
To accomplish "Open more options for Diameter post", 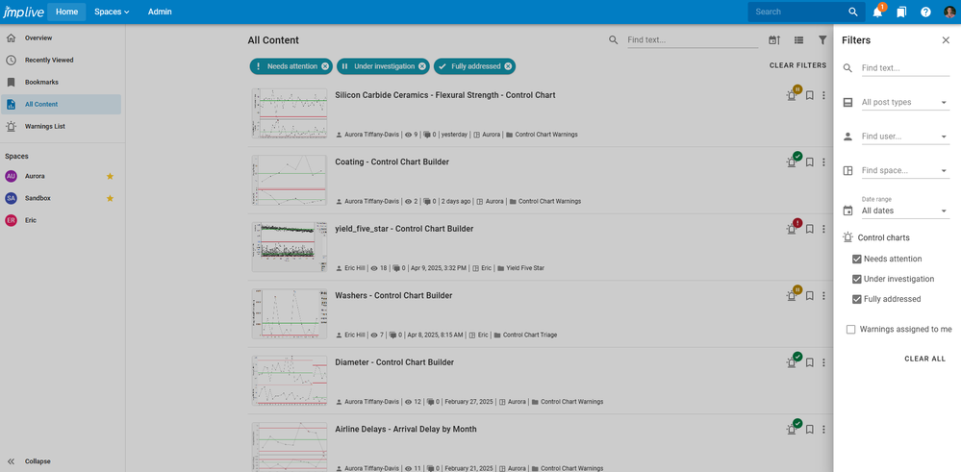I will pyautogui.click(x=823, y=362).
